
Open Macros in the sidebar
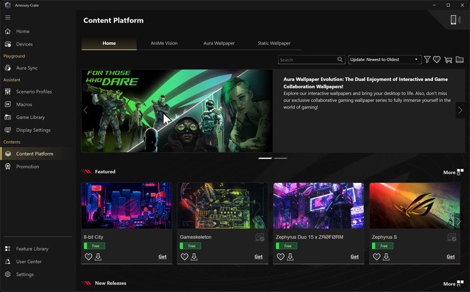point(24,104)
